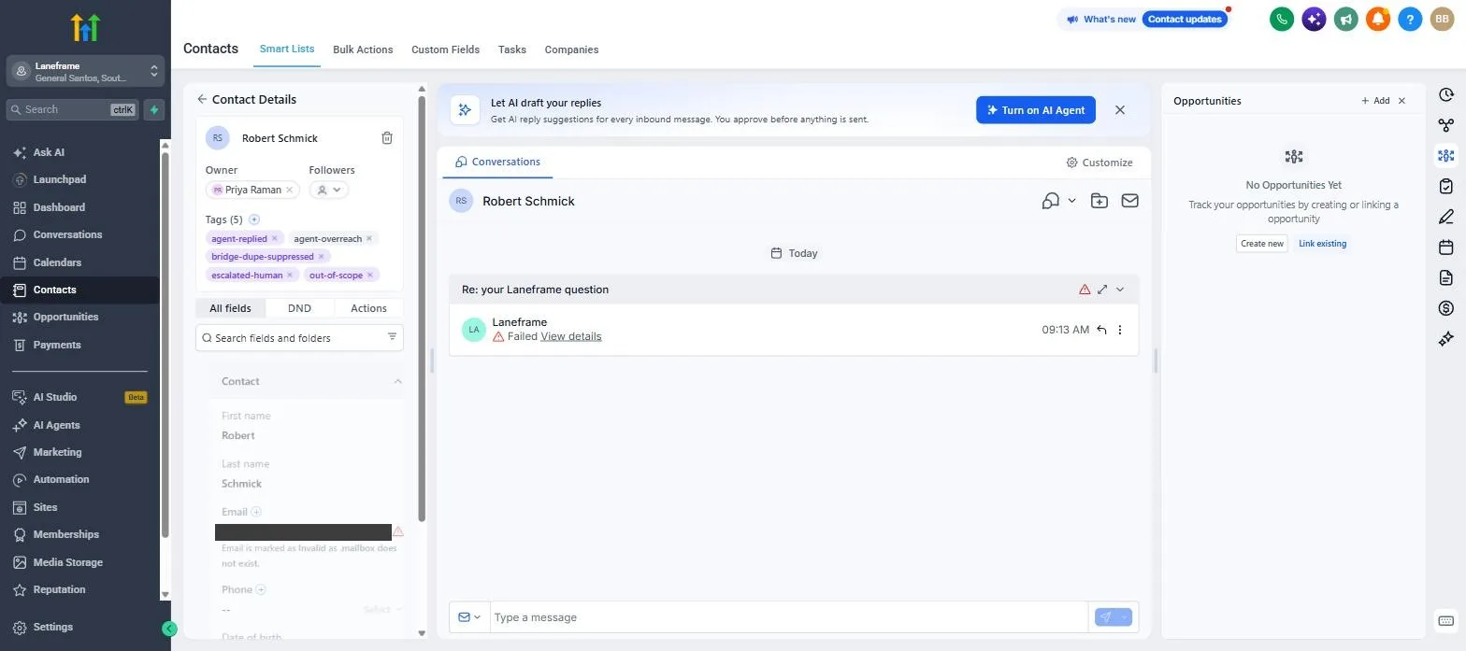Open the Followers dropdown
The width and height of the screenshot is (1466, 651).
pyautogui.click(x=329, y=190)
